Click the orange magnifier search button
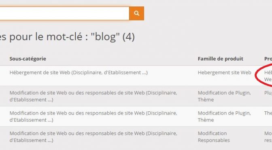This screenshot has width=272, height=150. coord(136,13)
